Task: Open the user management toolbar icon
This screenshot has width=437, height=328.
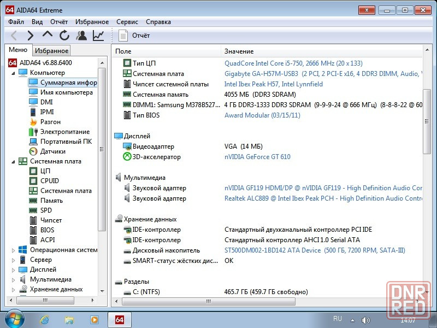Action: click(81, 36)
